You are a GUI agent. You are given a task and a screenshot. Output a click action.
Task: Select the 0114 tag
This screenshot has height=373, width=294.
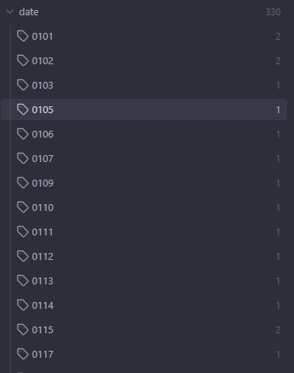[x=144, y=305]
